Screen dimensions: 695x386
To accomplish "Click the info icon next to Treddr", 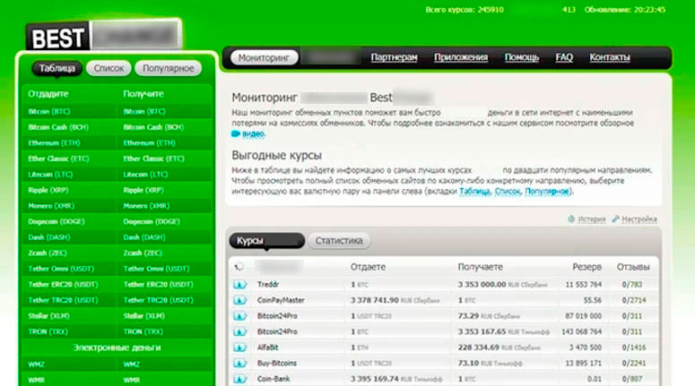I will [239, 285].
